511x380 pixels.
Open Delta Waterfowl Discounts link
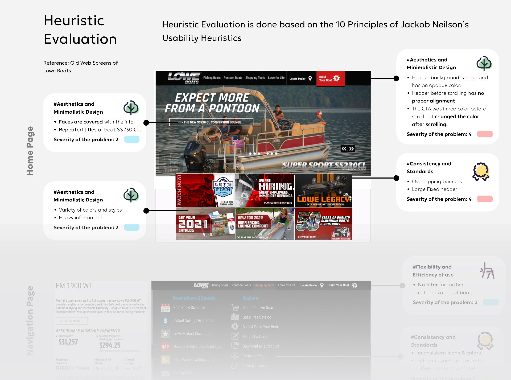194,360
